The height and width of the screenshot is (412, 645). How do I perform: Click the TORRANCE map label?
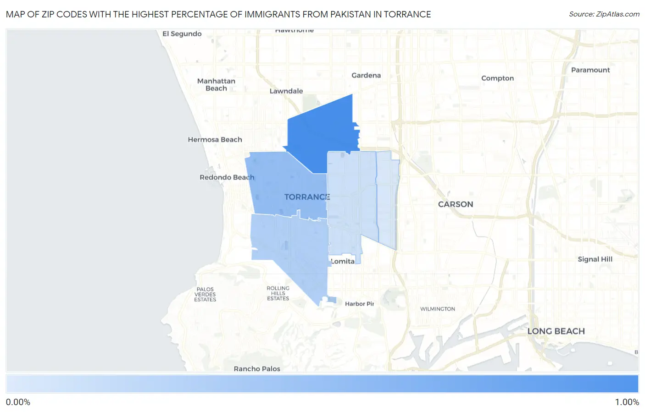(307, 197)
